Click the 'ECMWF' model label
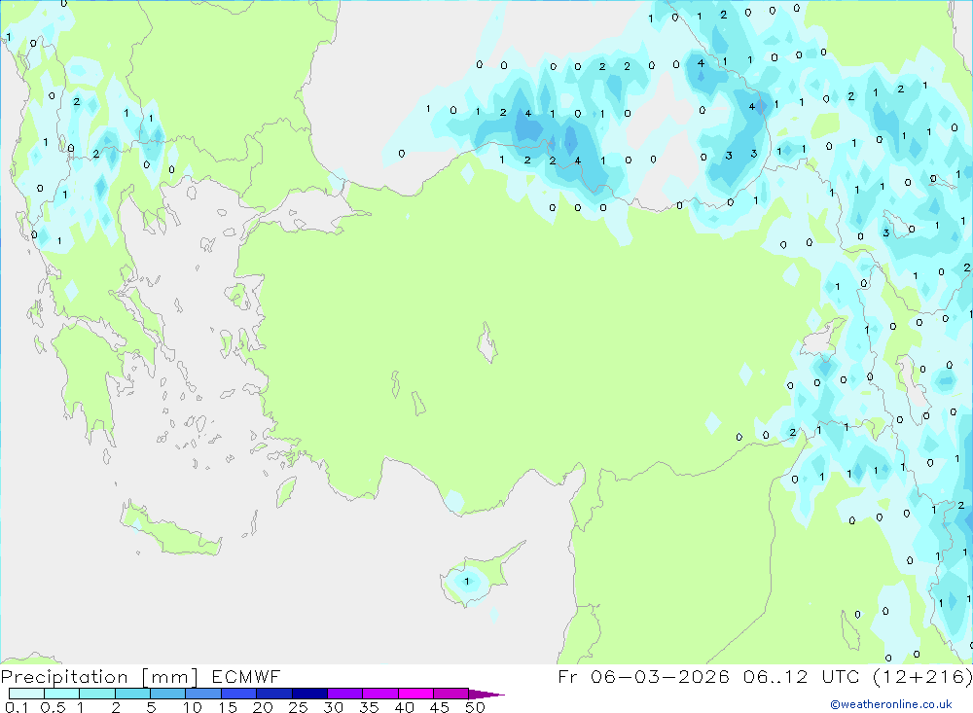Viewport: 973px width, 713px height. click(246, 677)
